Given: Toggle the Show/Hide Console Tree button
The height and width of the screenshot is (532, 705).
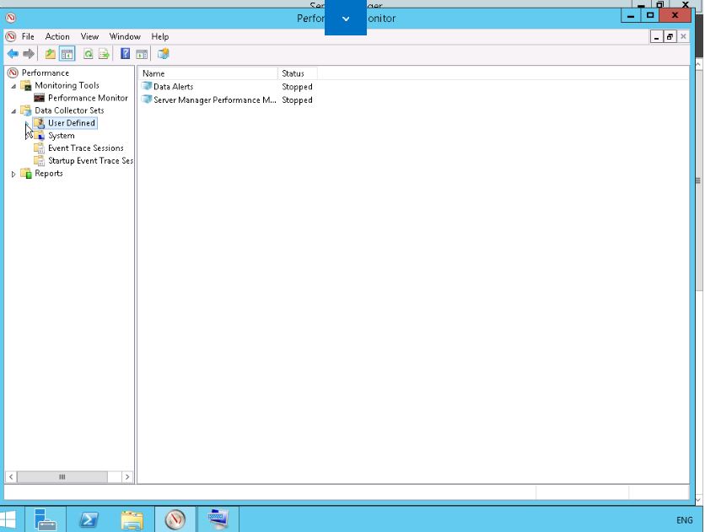Looking at the screenshot, I should [67, 54].
